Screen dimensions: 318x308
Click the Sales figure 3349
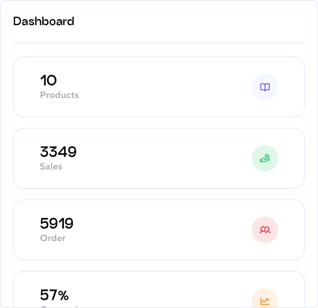tap(58, 152)
